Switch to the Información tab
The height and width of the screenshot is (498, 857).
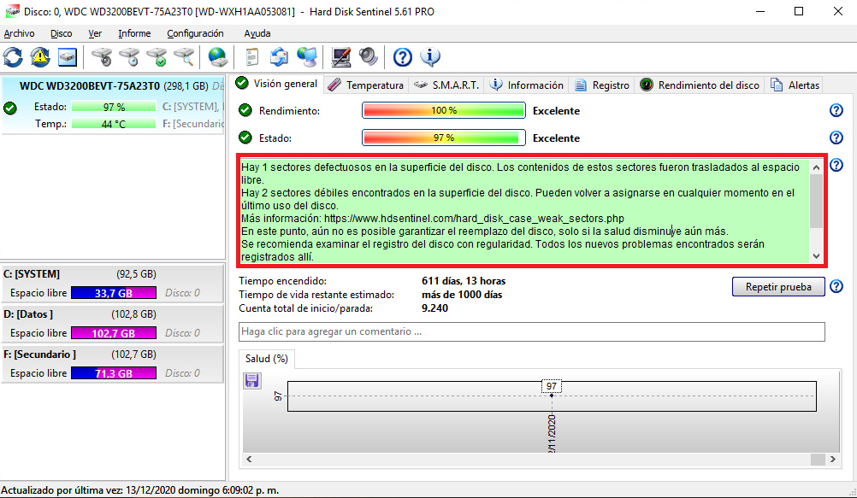click(526, 85)
